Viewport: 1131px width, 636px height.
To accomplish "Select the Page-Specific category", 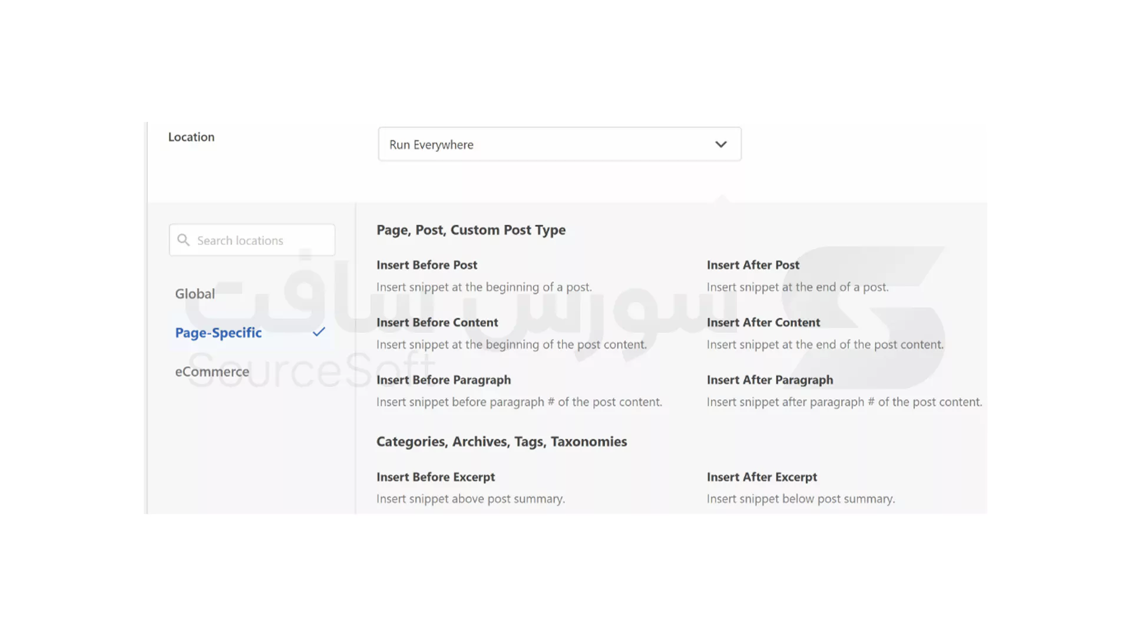I will pos(219,333).
